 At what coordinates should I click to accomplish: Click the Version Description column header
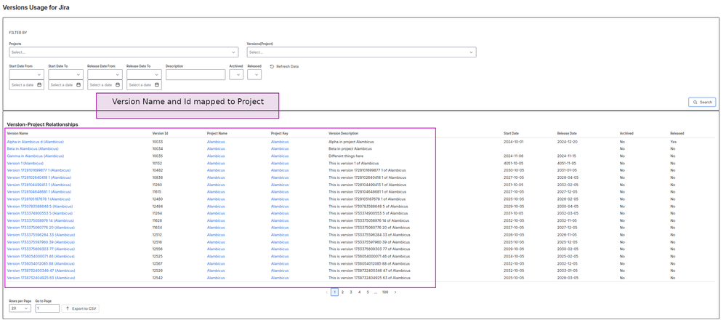click(343, 133)
